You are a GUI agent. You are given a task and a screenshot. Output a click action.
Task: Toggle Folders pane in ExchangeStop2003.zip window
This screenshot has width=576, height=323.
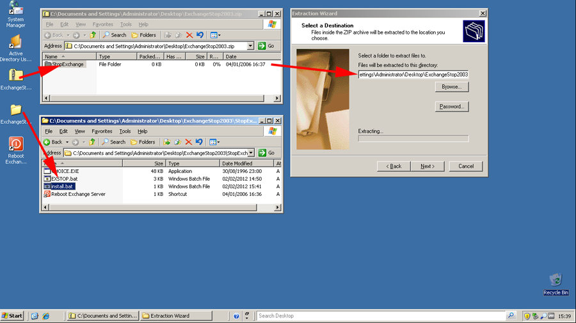click(x=143, y=35)
